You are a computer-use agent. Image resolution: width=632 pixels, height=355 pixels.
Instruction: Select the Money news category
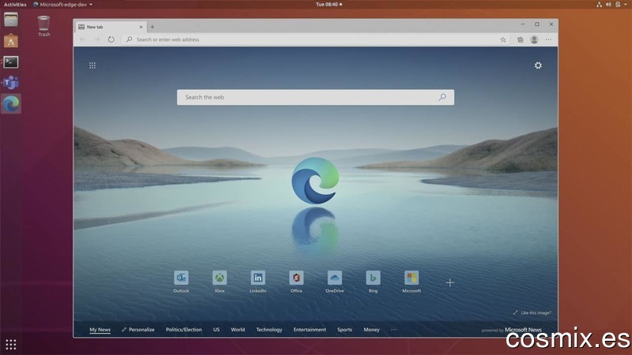pyautogui.click(x=371, y=330)
